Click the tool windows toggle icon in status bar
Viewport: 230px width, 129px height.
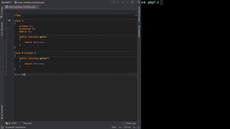click(x=2, y=127)
